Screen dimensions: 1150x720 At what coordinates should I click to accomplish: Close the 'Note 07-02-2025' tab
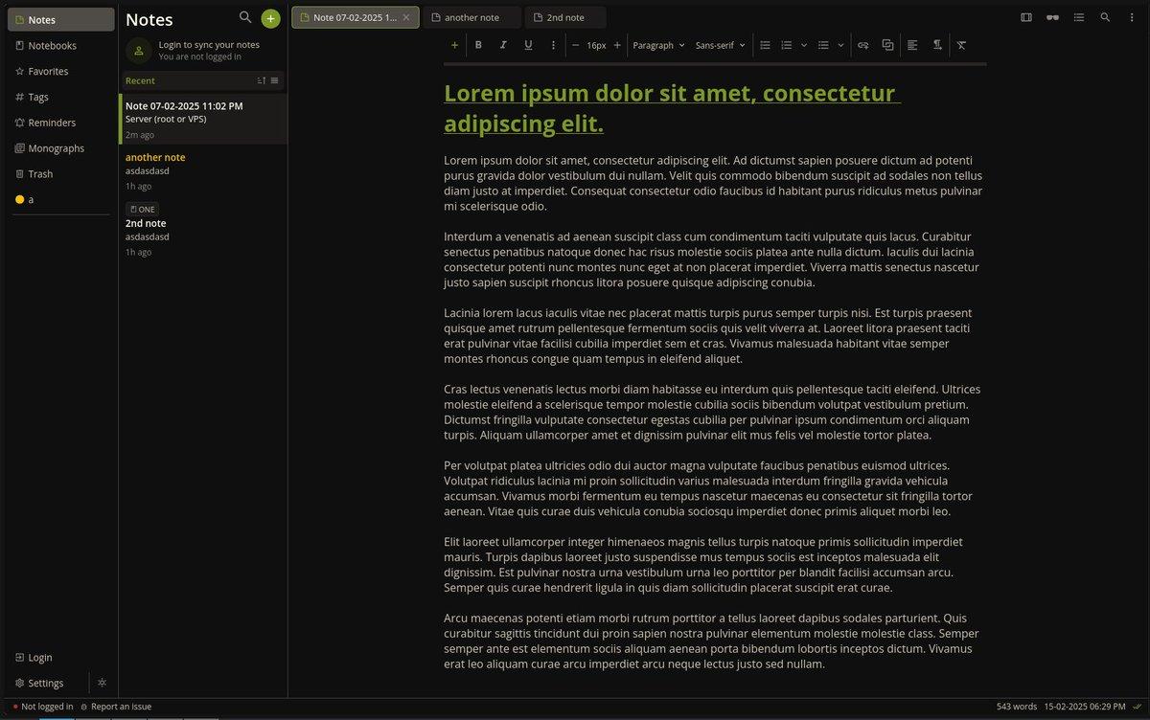click(406, 17)
